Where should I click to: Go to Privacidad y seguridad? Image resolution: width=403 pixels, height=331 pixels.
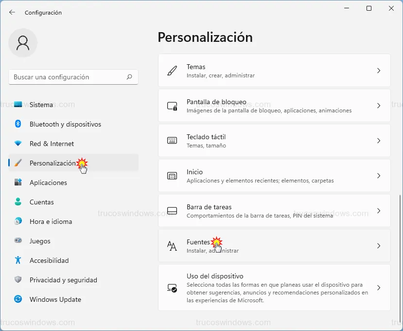[x=63, y=280]
